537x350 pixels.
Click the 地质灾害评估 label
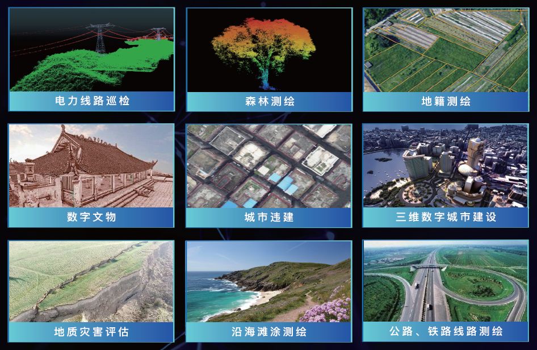[x=91, y=331]
